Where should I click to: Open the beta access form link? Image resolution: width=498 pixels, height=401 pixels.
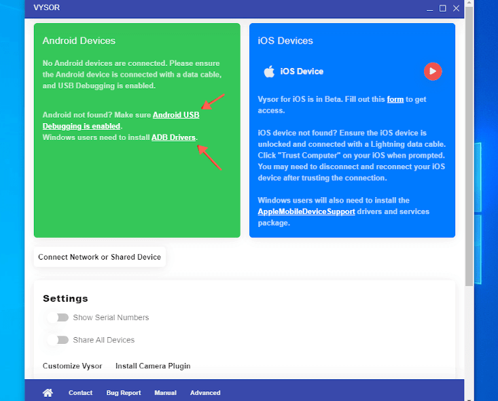click(395, 99)
